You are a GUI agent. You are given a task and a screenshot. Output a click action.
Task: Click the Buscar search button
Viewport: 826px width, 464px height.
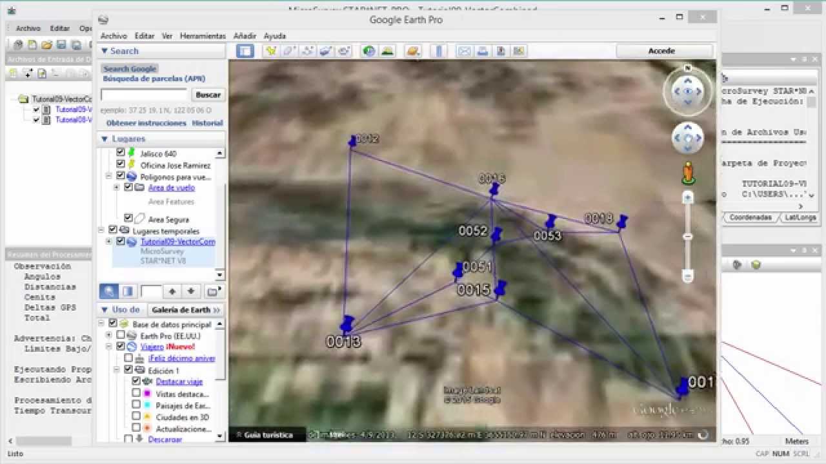(208, 95)
